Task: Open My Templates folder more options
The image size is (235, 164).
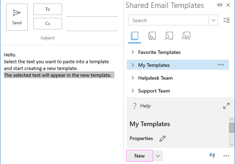Action: pyautogui.click(x=221, y=65)
